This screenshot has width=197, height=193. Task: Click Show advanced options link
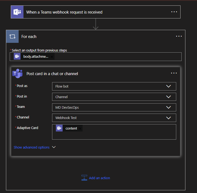(x=32, y=147)
